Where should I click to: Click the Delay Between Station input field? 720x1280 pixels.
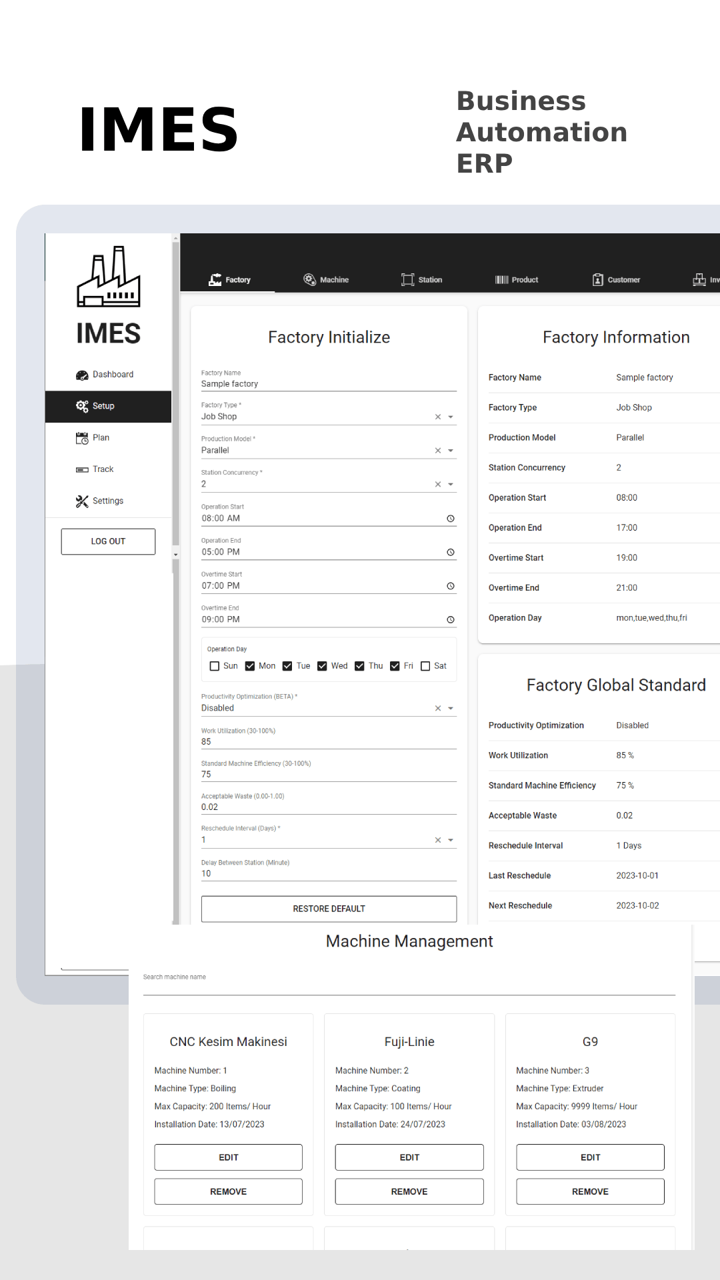coord(329,870)
